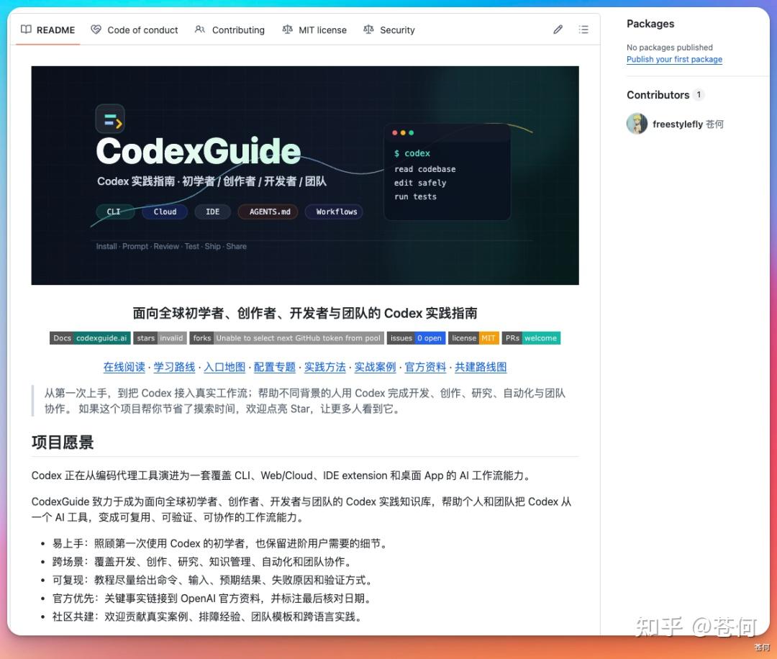777x659 pixels.
Task: Open the 实践方法 link
Action: tap(325, 367)
